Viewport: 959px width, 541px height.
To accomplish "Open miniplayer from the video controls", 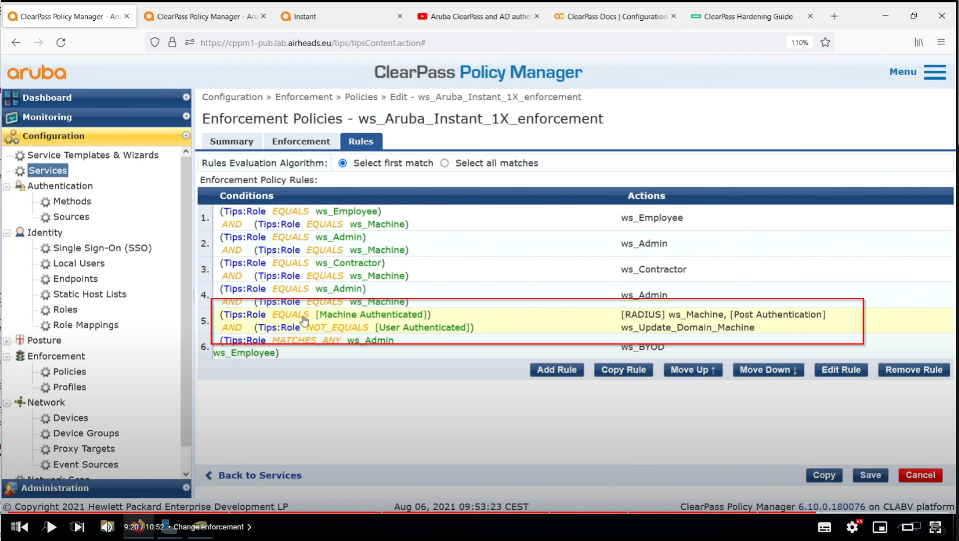I will point(880,527).
